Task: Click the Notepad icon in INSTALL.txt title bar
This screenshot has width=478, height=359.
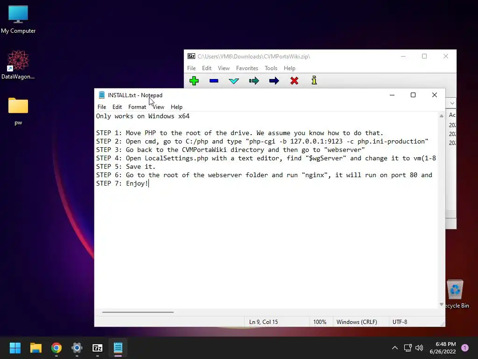Action: click(x=101, y=95)
